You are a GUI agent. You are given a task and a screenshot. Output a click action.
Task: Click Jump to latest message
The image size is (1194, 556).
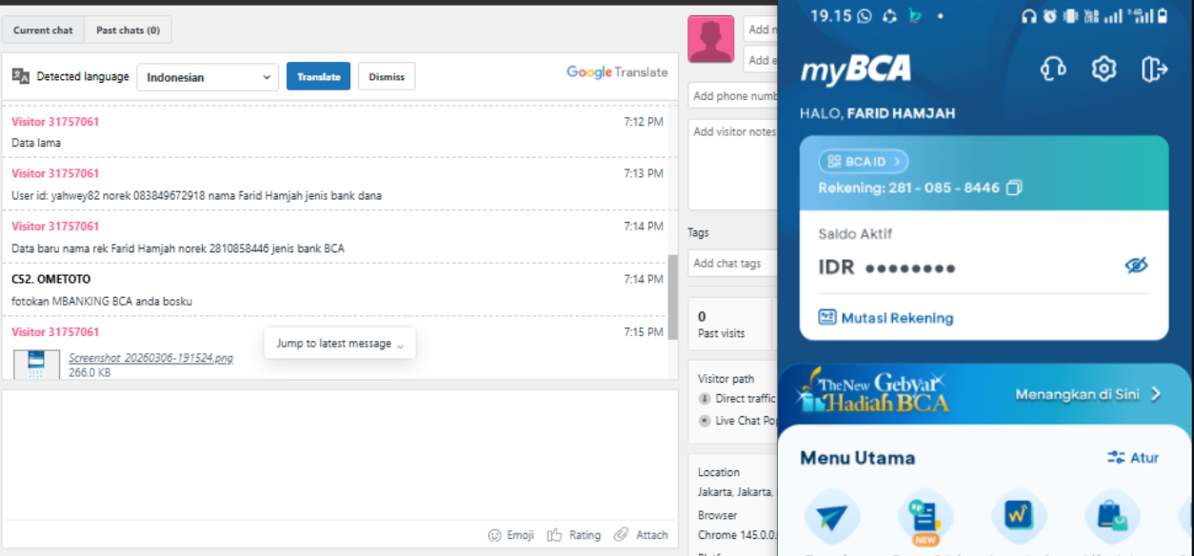click(340, 344)
